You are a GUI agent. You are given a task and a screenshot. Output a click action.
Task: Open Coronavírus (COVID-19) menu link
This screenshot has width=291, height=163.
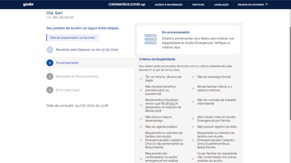[127, 5]
